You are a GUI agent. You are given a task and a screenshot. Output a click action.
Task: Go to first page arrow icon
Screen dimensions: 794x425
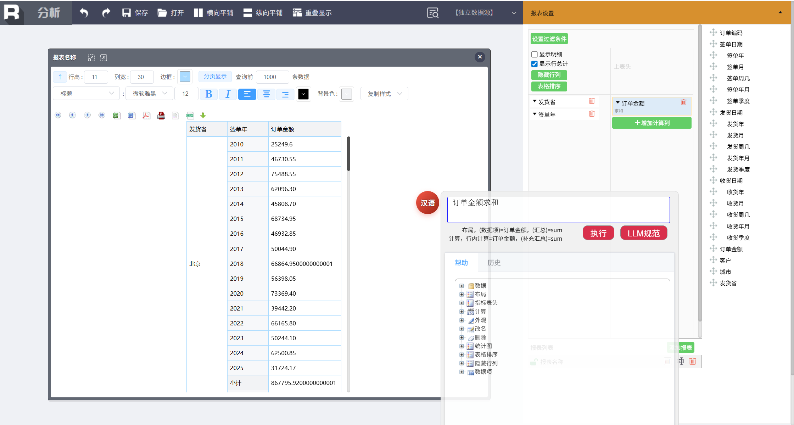point(58,115)
